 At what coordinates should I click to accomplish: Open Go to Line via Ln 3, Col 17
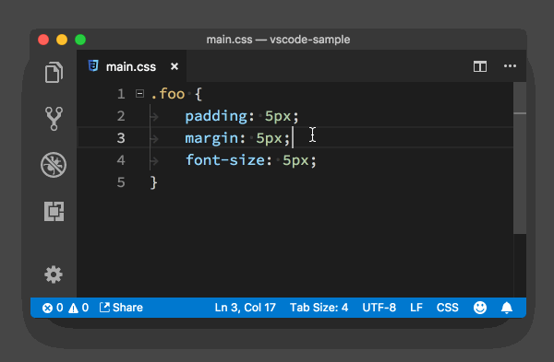point(246,308)
